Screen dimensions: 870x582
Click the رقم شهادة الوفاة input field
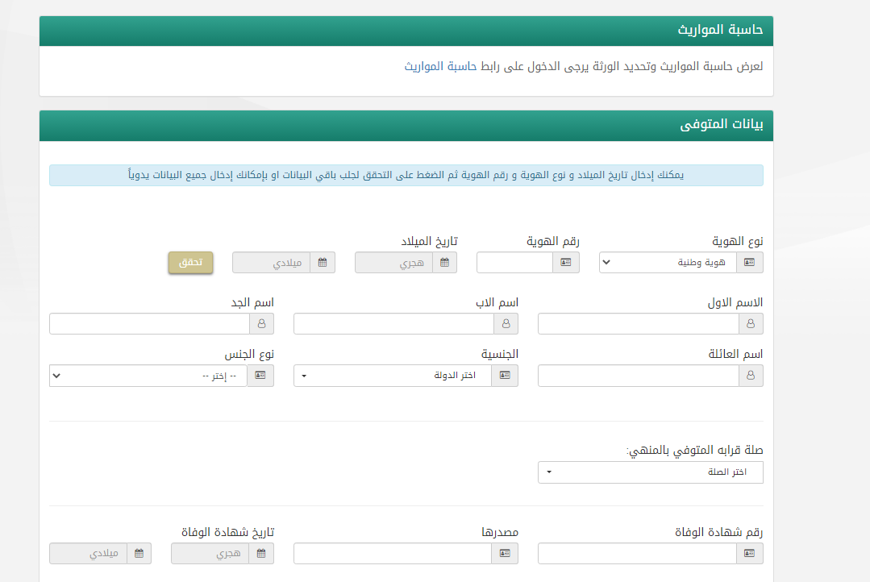637,553
